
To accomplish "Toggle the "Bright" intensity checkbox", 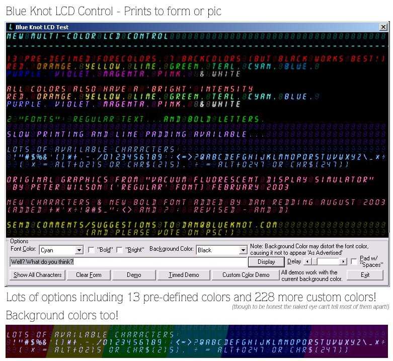I will click(x=120, y=250).
